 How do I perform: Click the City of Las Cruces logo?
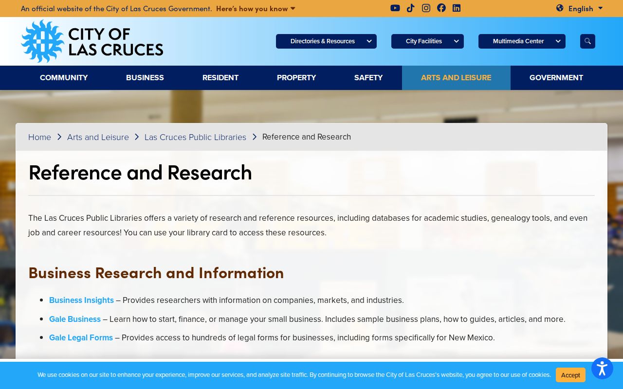[92, 41]
